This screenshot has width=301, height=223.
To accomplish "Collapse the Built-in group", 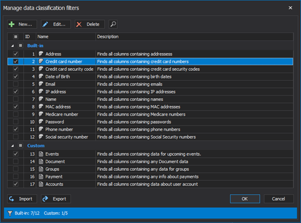I will pos(13,46).
